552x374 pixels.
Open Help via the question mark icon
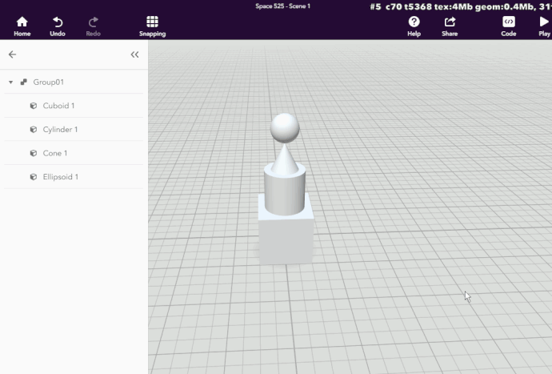pyautogui.click(x=414, y=22)
